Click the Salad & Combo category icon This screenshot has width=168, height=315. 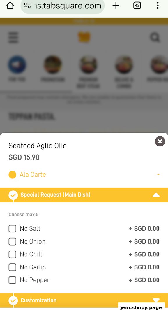point(124,64)
